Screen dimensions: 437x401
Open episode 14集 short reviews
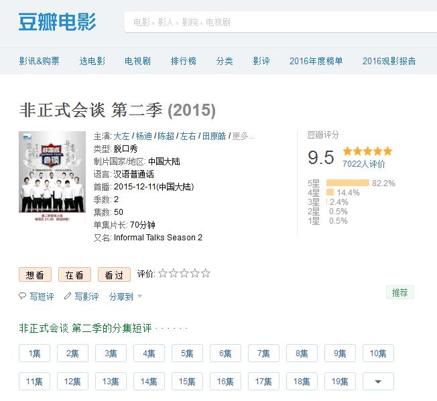coord(149,381)
